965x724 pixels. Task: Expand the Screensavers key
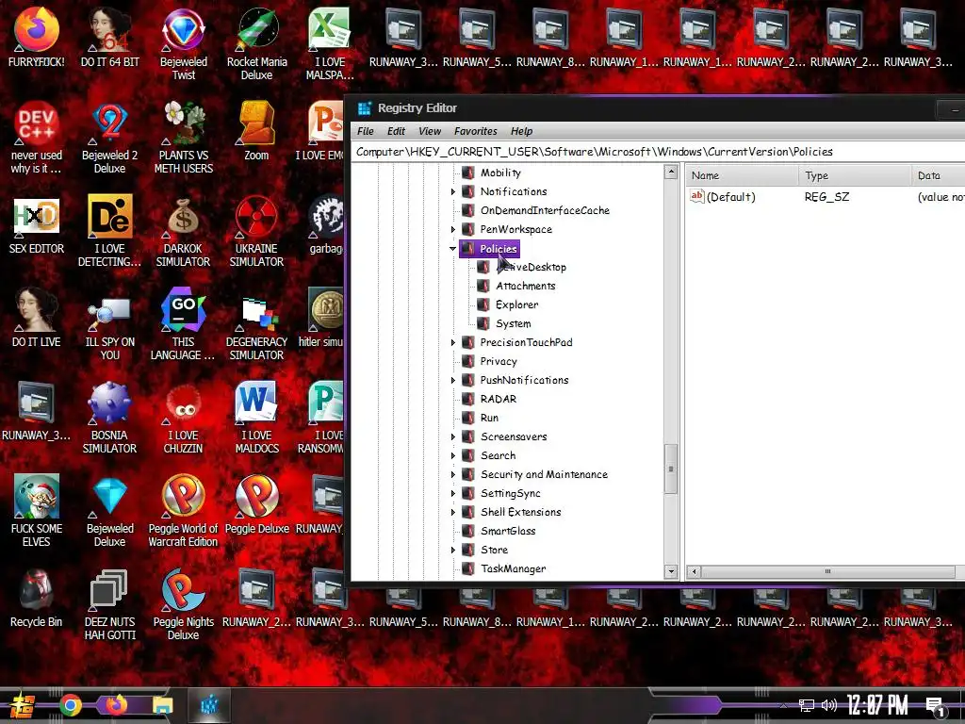tap(453, 437)
